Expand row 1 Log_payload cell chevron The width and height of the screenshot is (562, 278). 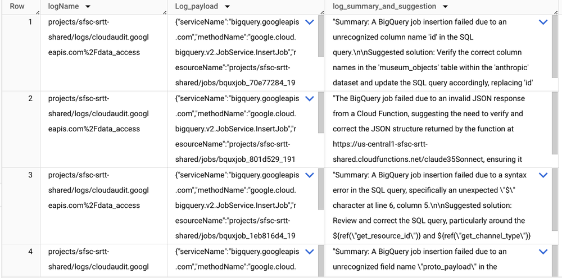point(309,22)
